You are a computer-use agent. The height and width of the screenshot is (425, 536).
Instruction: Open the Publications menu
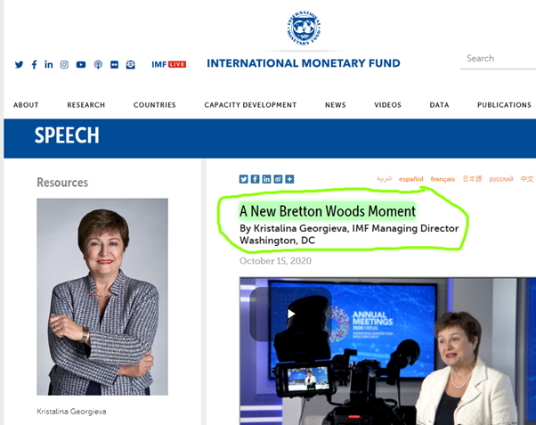pos(504,105)
